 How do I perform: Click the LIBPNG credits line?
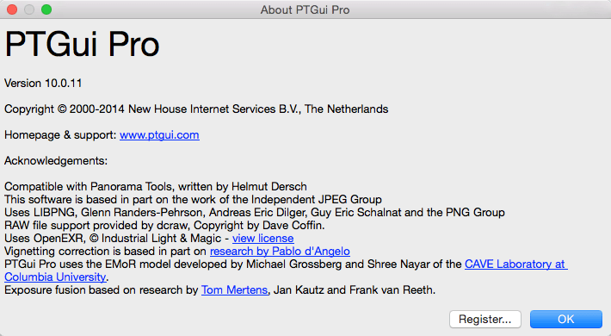[x=255, y=212]
